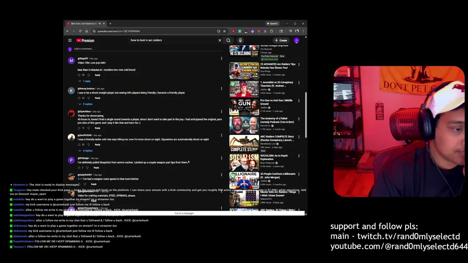Start voice search with the microphone
Viewport: 468px width, 263px height.
tap(240, 40)
